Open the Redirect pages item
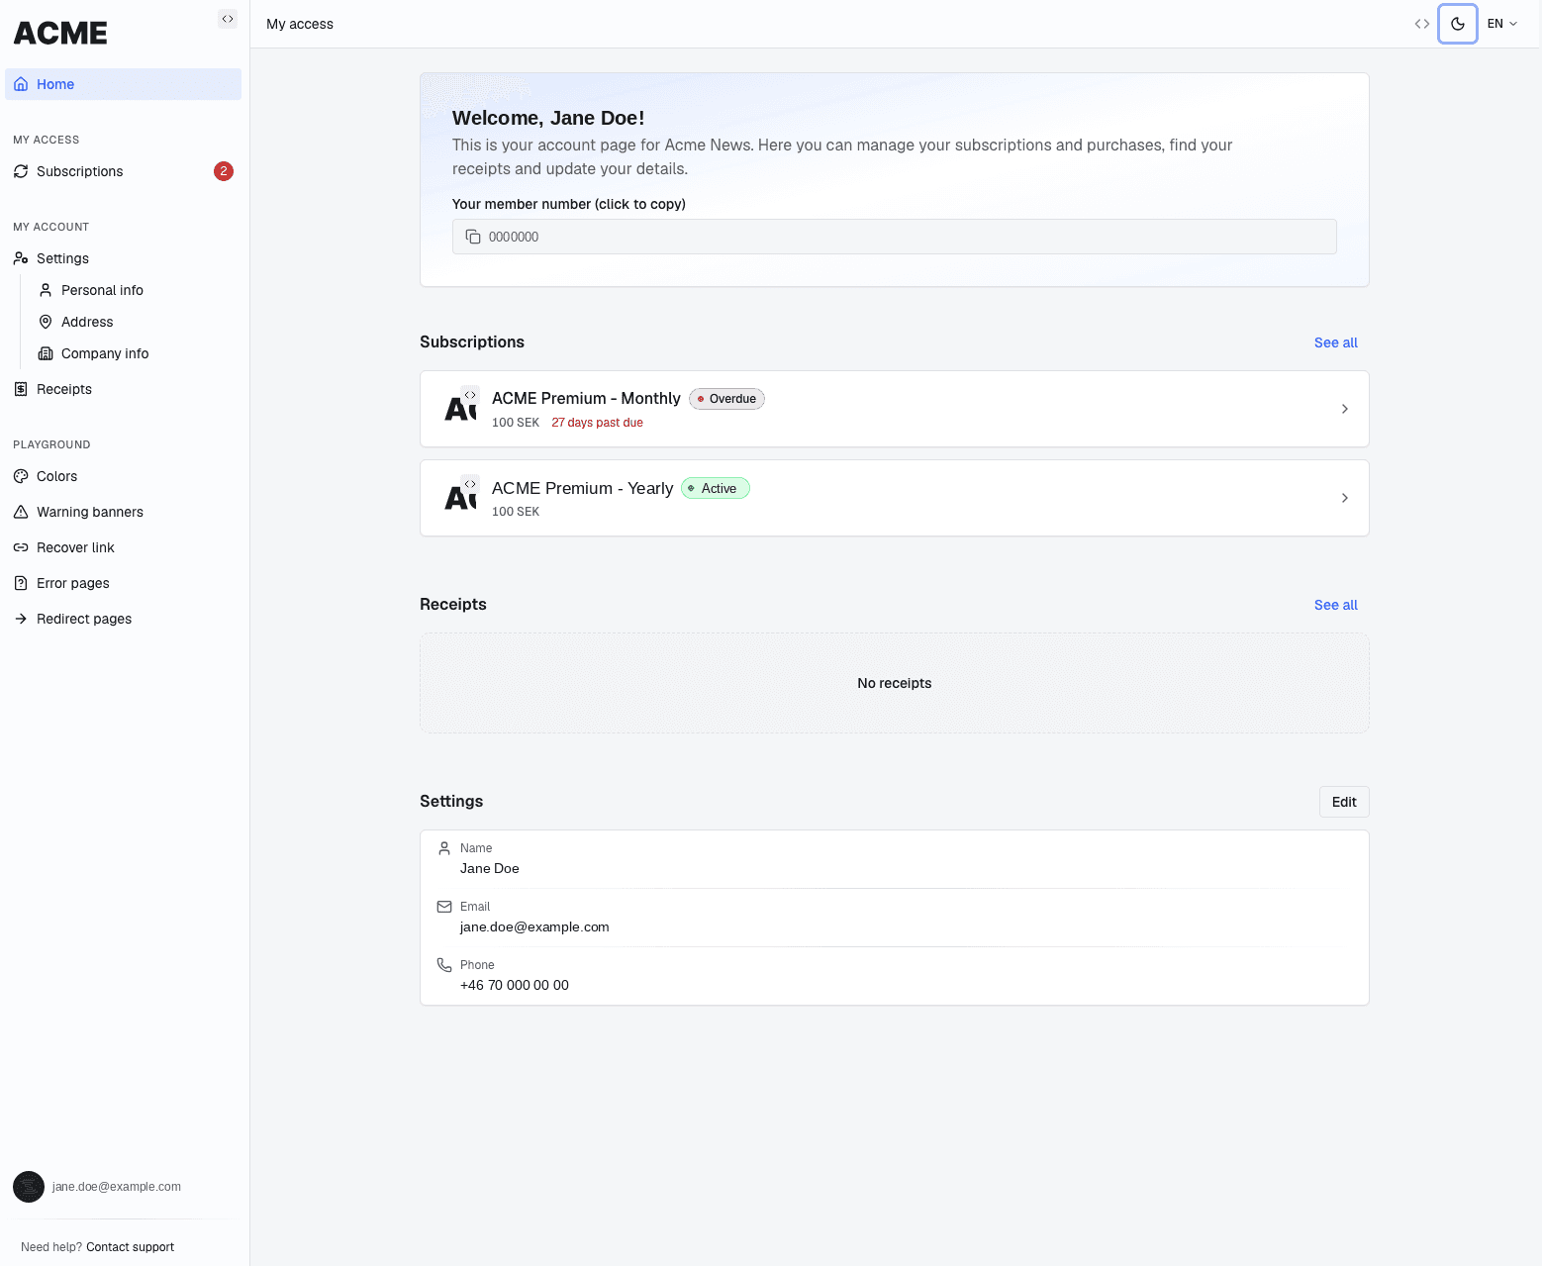This screenshot has width=1542, height=1266. coord(123,619)
